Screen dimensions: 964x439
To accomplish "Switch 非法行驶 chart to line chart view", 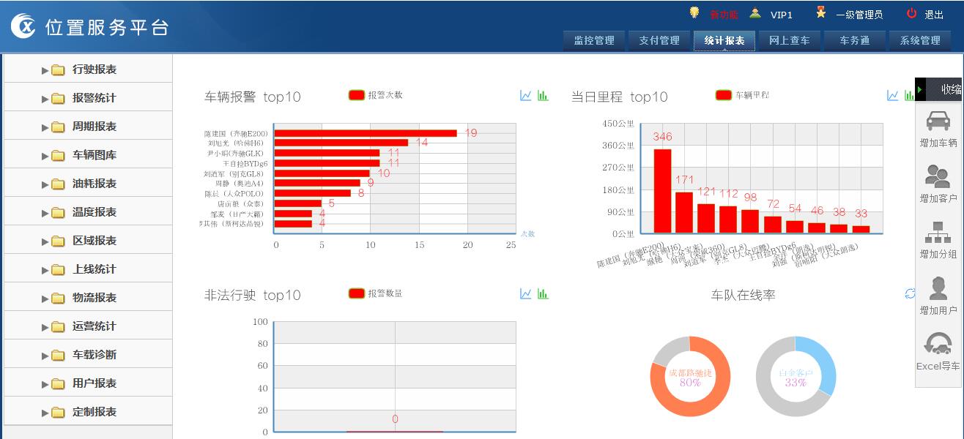I will [x=524, y=294].
